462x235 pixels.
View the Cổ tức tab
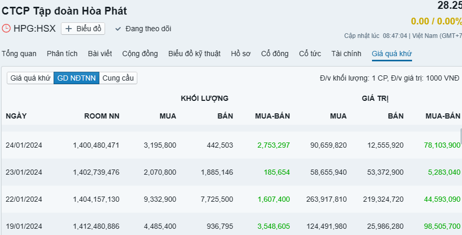(310, 54)
